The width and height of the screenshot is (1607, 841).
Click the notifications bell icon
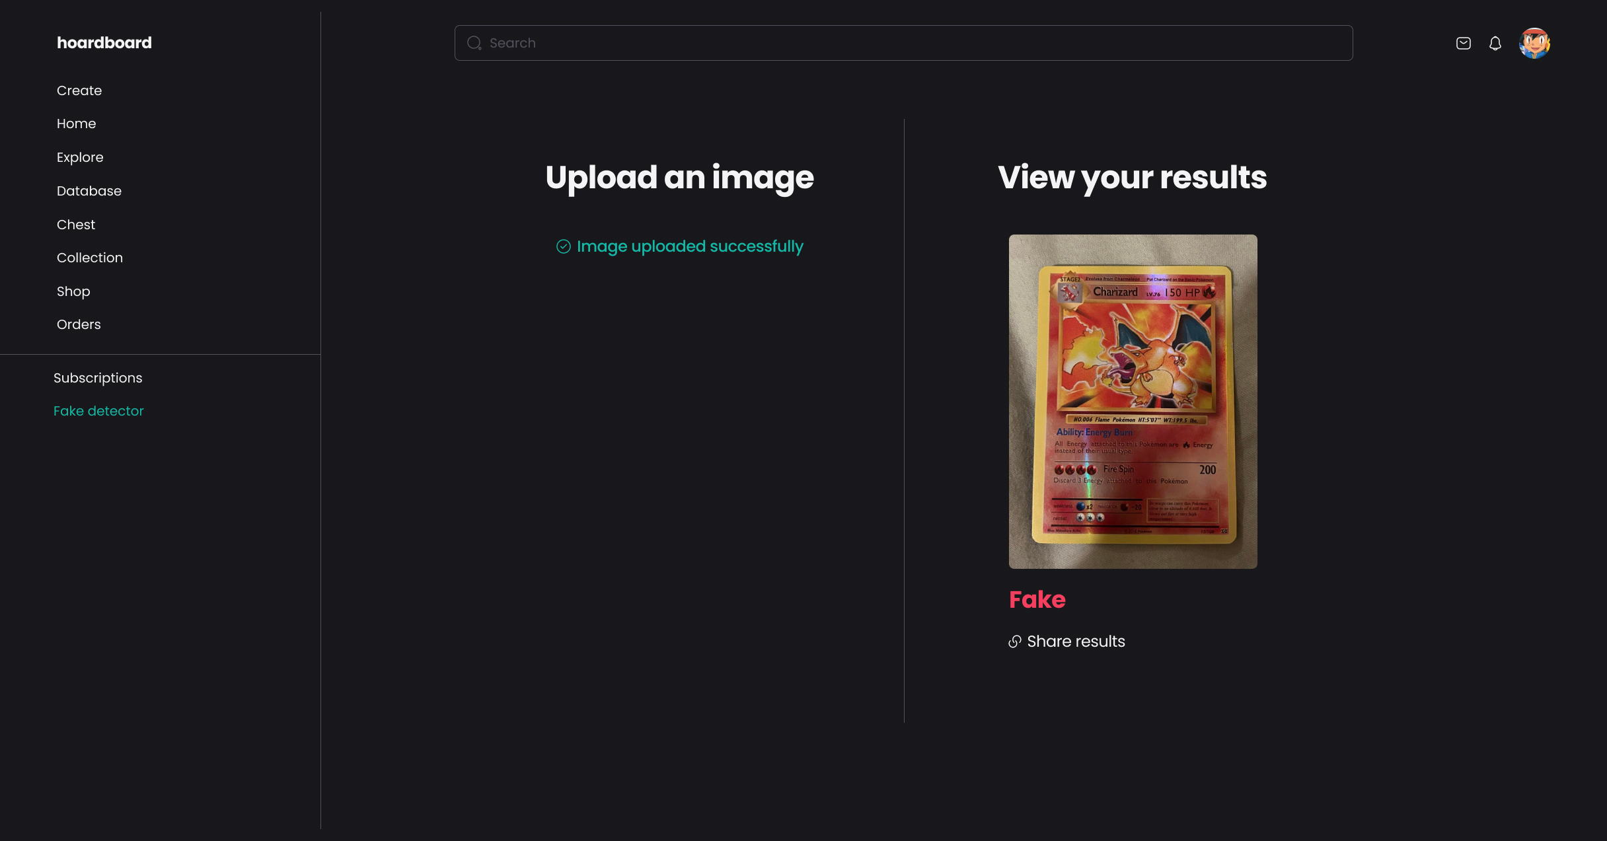tap(1495, 42)
